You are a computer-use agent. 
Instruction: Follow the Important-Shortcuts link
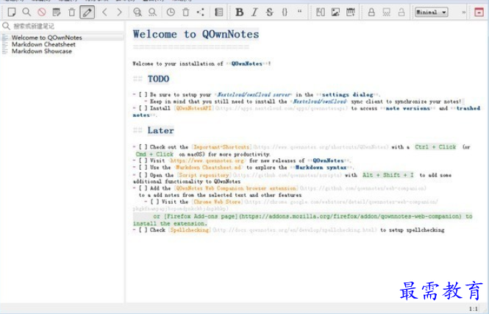tap(221, 147)
